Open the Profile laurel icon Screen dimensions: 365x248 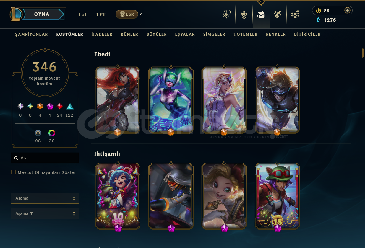point(244,14)
